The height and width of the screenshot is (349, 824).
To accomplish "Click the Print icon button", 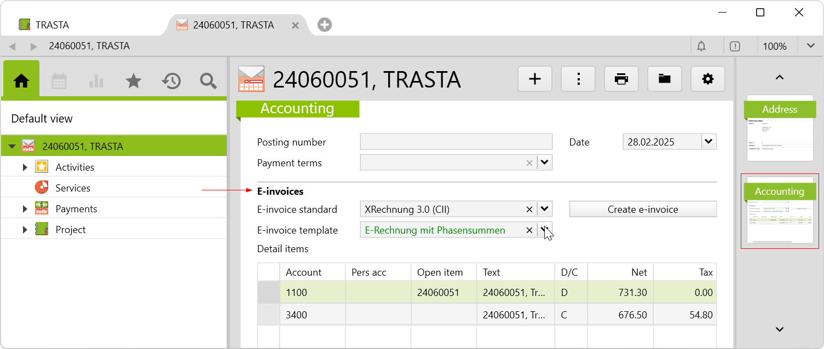I will [x=621, y=79].
